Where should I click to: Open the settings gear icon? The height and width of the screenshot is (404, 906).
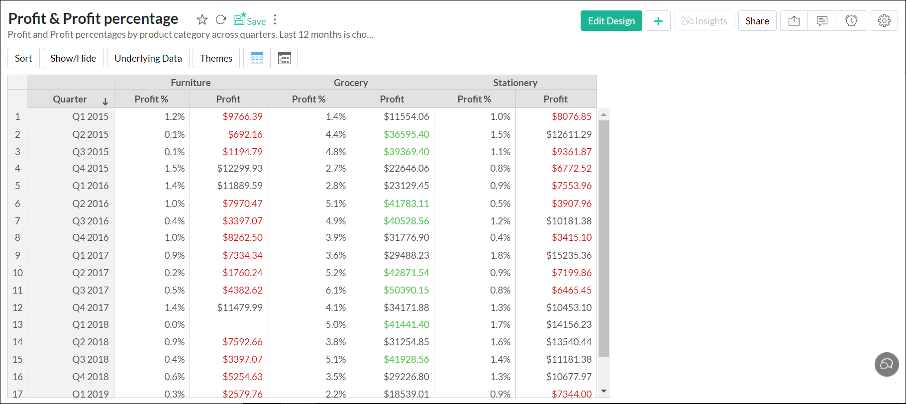(x=884, y=21)
